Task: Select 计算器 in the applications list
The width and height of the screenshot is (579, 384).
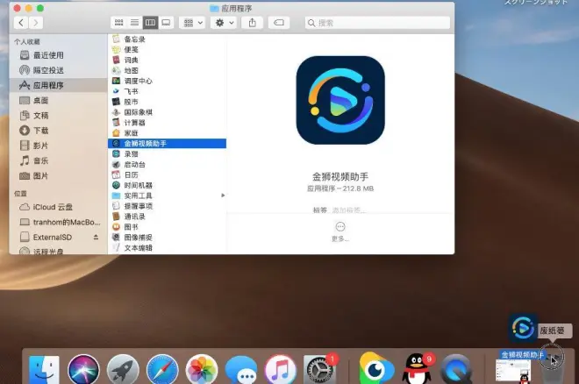Action: [x=167, y=123]
